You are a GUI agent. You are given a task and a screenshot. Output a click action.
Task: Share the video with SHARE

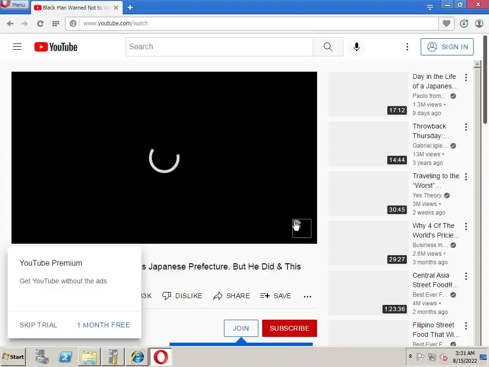(232, 296)
